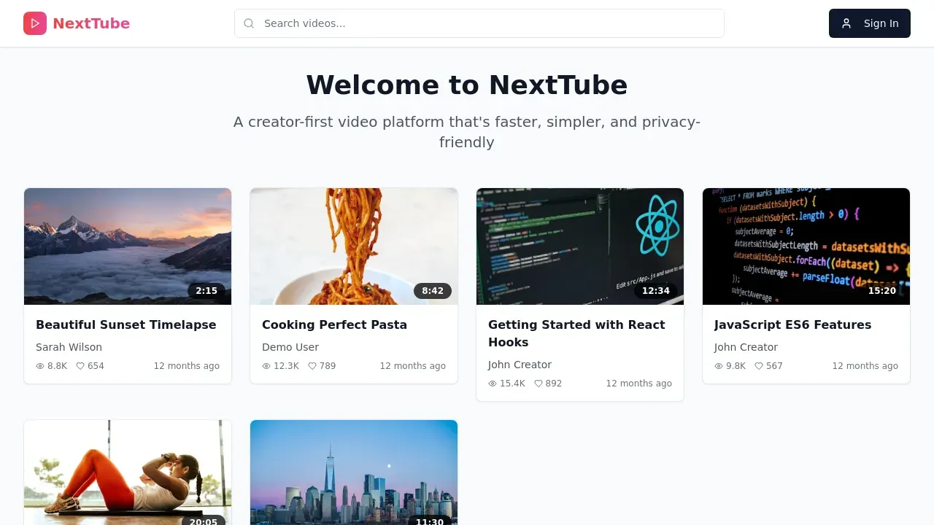Click the NextTube play logo icon
934x525 pixels.
[35, 23]
